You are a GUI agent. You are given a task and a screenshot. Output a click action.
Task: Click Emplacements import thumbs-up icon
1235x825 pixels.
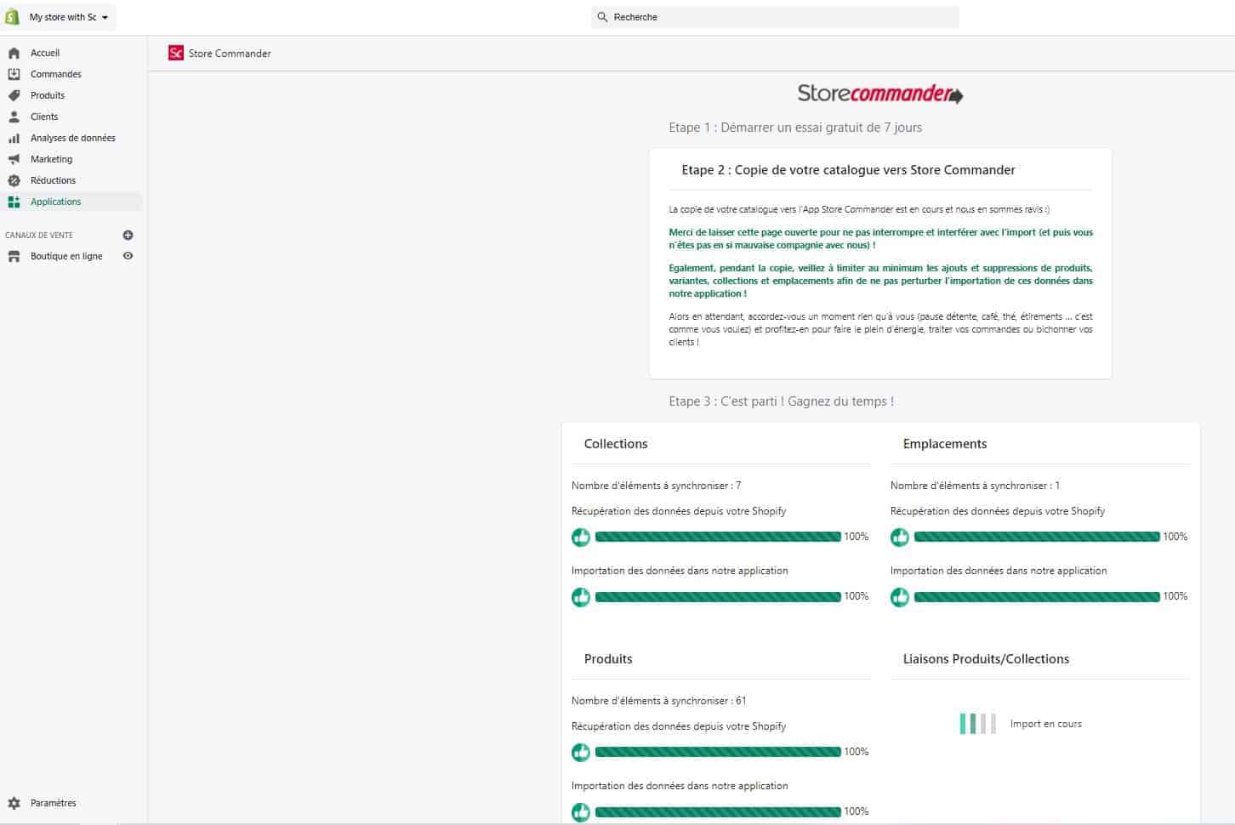pyautogui.click(x=900, y=596)
